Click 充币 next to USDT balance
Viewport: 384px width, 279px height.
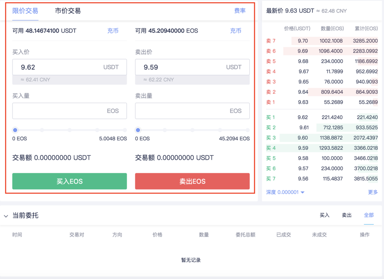click(113, 31)
